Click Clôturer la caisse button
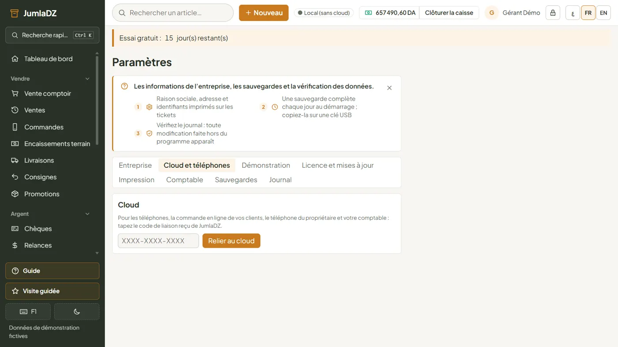Viewport: 618px width, 347px height. point(449,13)
